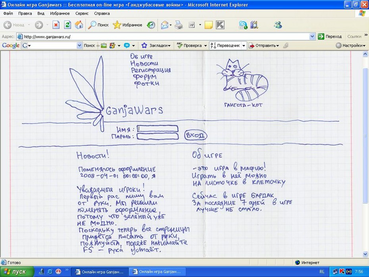This screenshot has width=369, height=277.
Task: Open Настройки settings on Google toolbar
Action: click(351, 45)
